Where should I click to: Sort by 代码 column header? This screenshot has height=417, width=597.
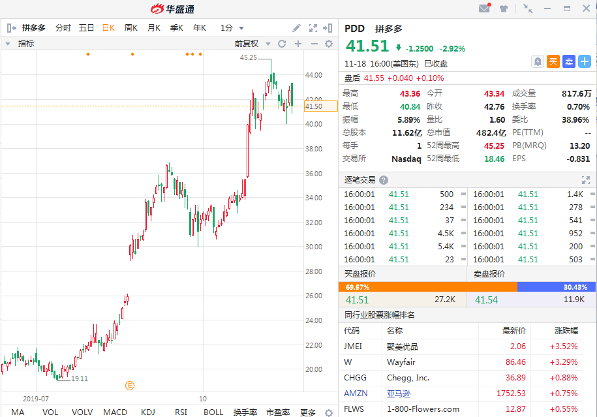click(x=352, y=331)
